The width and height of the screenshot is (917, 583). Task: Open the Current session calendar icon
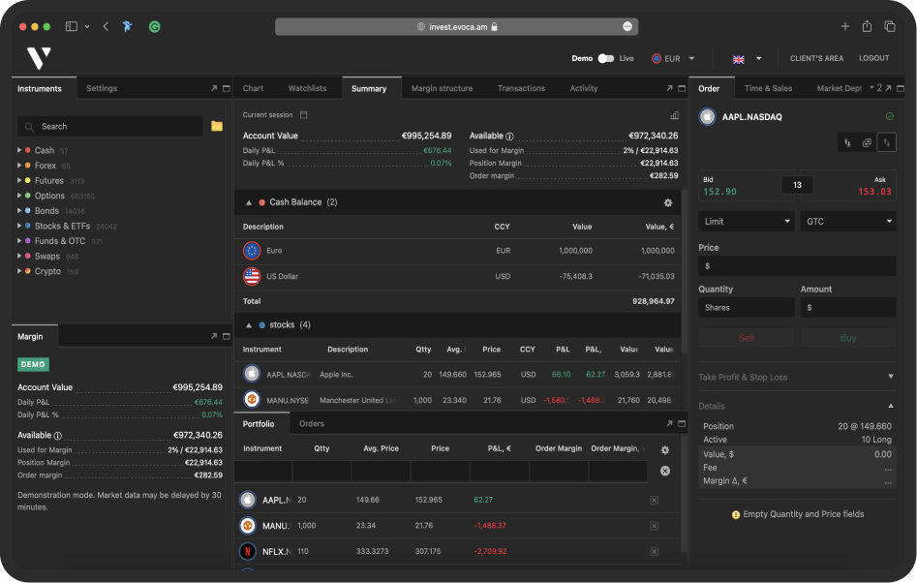pos(303,115)
